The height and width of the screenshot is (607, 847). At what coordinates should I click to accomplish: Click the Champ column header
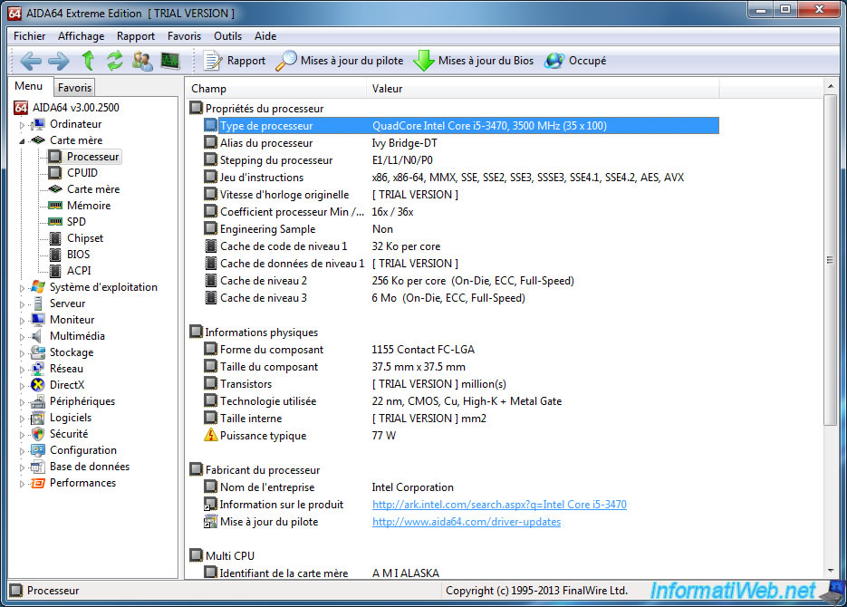pos(276,89)
